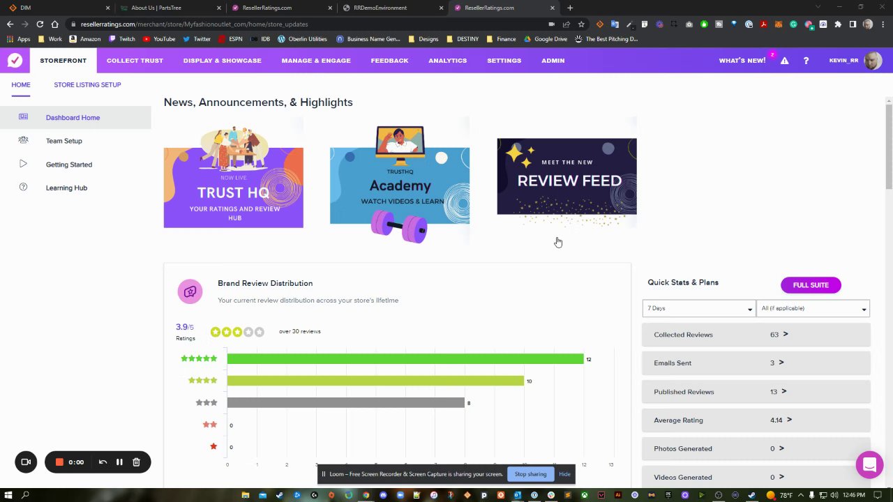Open the FEEDBACK menu
The image size is (893, 502).
[x=389, y=61]
